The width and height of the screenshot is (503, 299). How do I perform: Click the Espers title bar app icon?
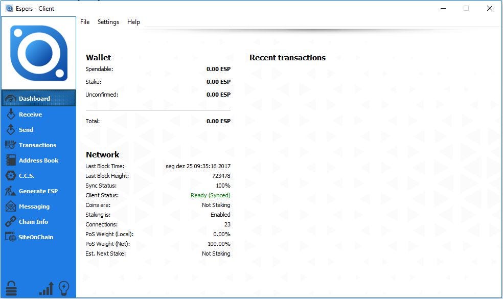(x=10, y=8)
